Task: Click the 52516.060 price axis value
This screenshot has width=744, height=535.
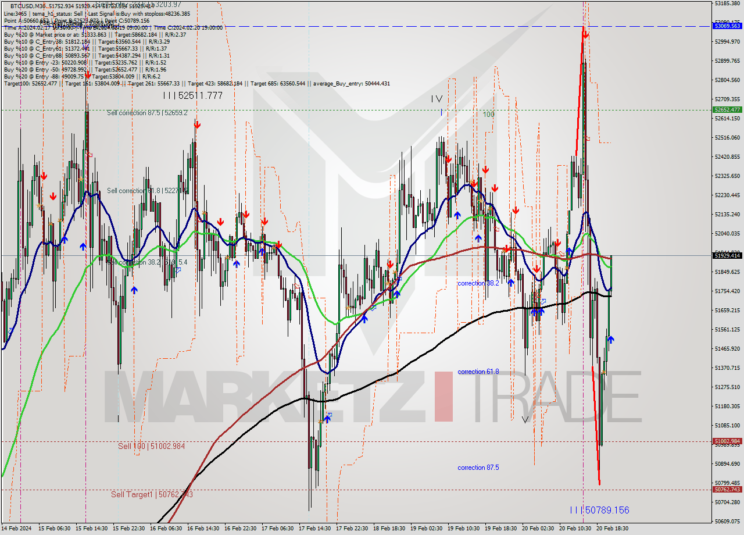Action: (x=727, y=138)
